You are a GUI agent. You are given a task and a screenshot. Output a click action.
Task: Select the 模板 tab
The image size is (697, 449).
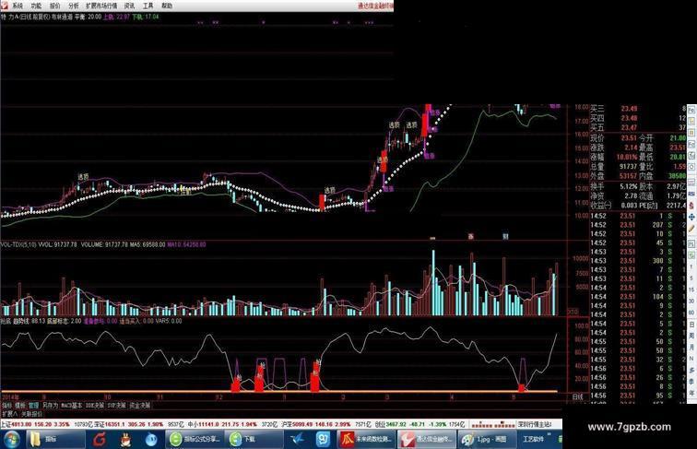[20, 406]
